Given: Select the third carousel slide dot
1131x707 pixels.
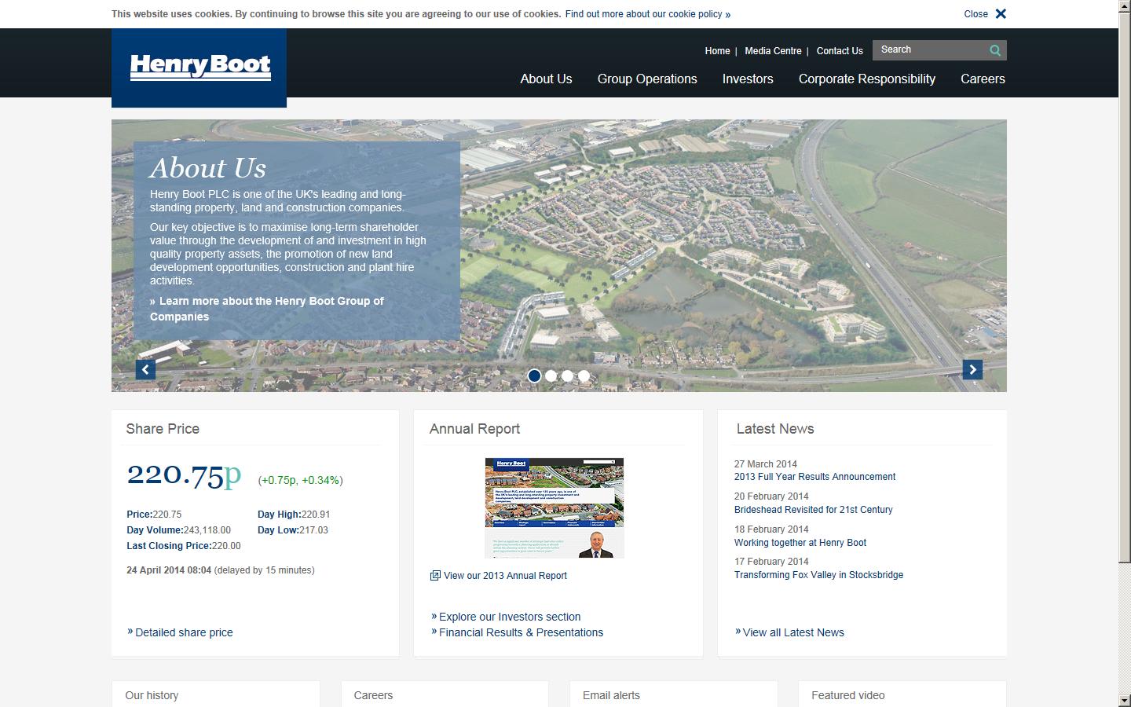Looking at the screenshot, I should [567, 375].
